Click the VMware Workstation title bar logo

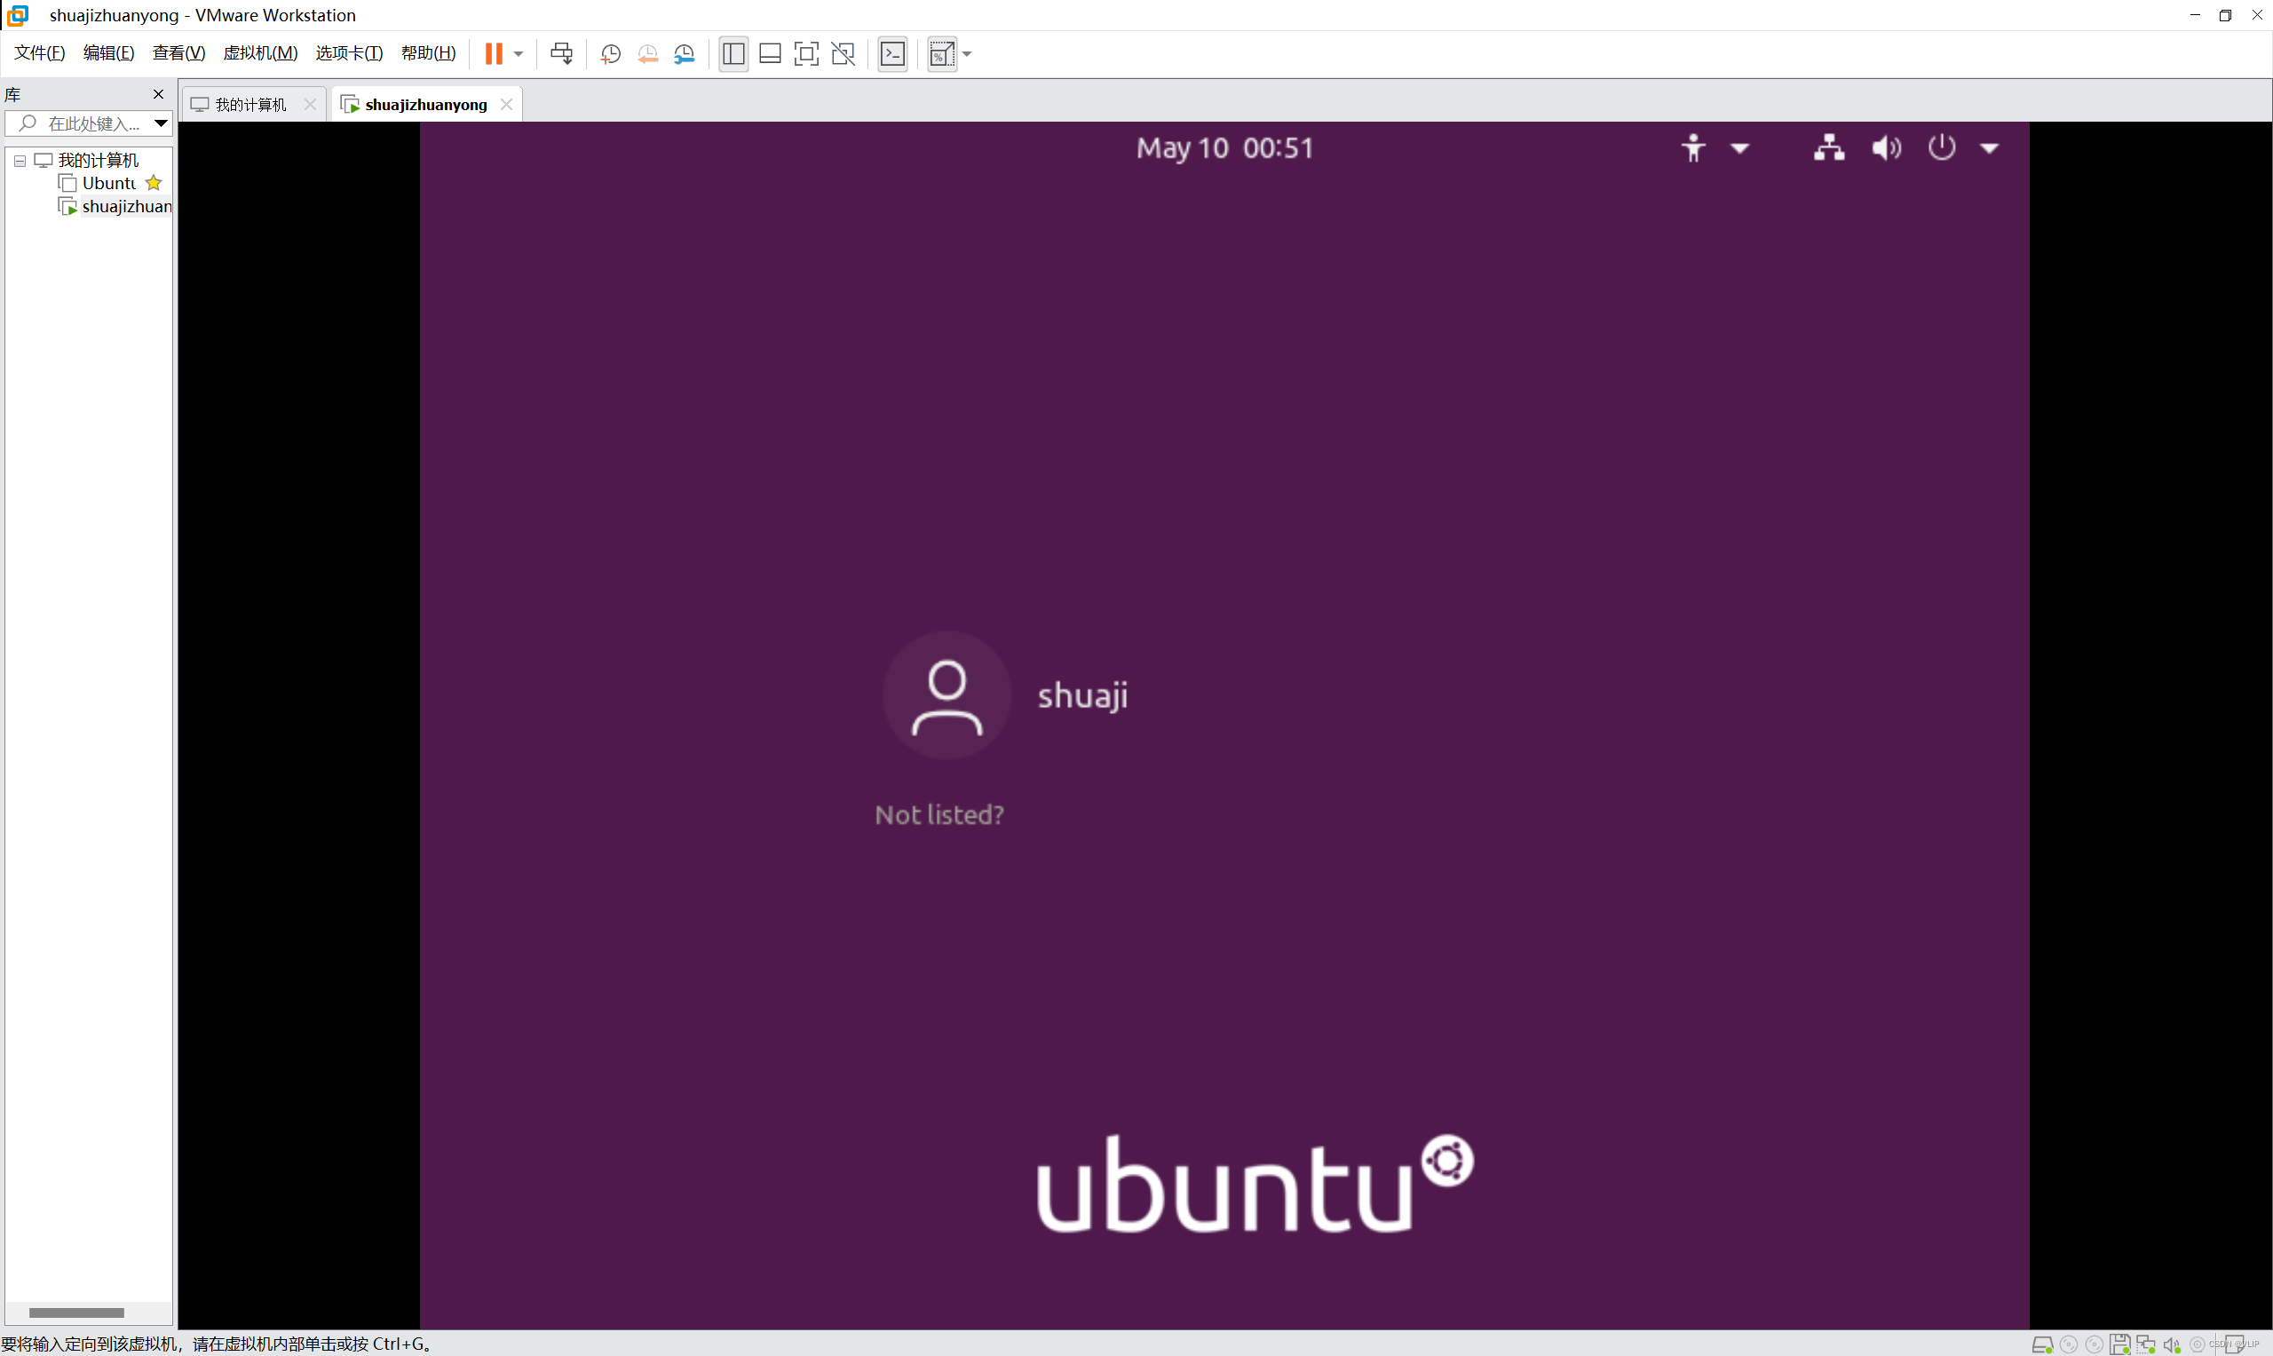(18, 14)
